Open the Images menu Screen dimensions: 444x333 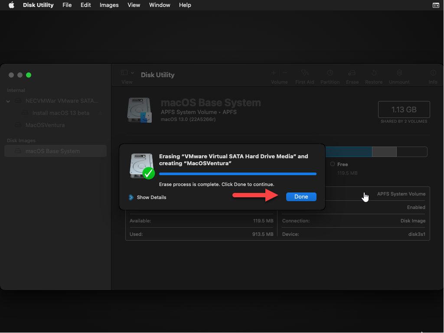pyautogui.click(x=109, y=5)
